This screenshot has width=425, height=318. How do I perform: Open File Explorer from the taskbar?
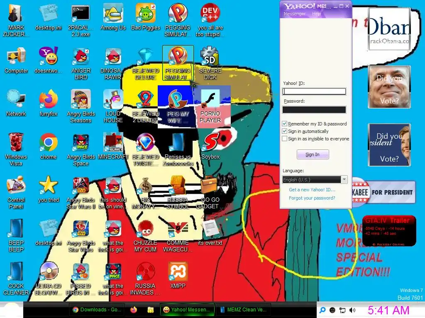[x=150, y=310]
